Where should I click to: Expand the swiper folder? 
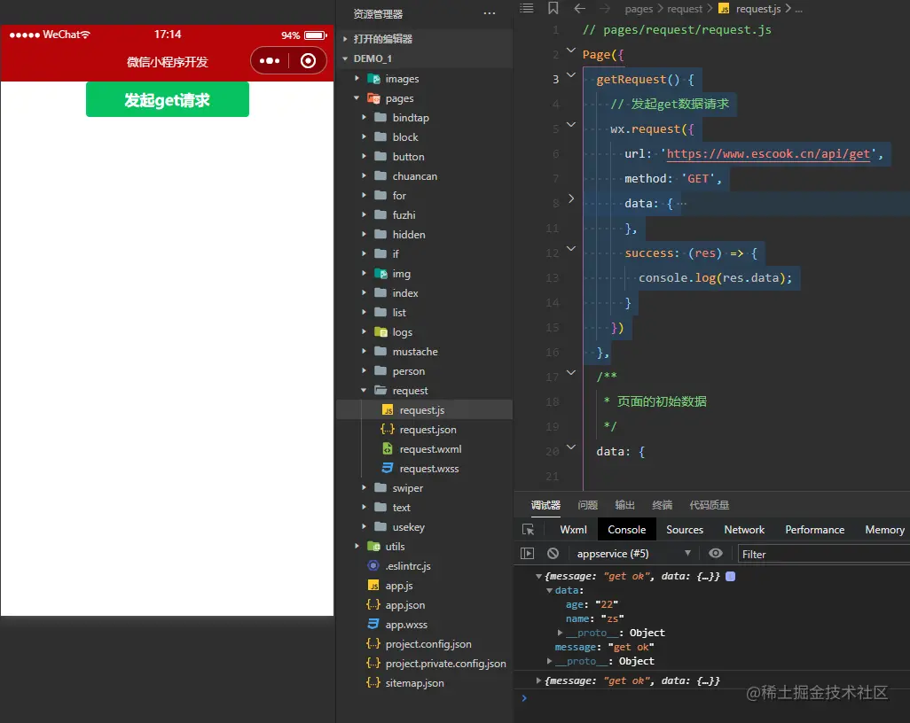[364, 487]
